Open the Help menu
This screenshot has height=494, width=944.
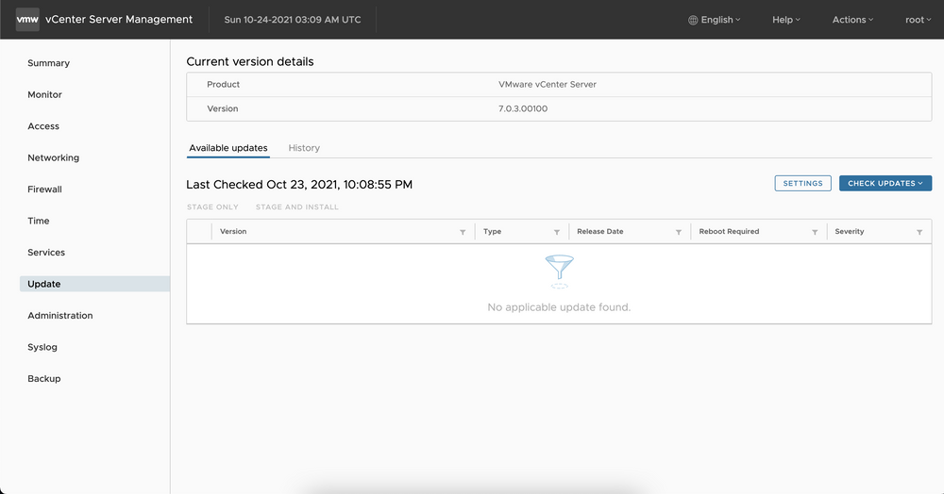(x=786, y=20)
